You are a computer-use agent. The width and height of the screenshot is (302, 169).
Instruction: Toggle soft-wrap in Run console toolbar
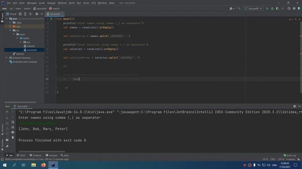tap(13, 122)
